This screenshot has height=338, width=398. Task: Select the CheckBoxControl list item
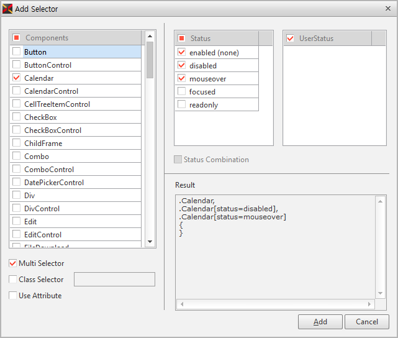[x=53, y=130]
